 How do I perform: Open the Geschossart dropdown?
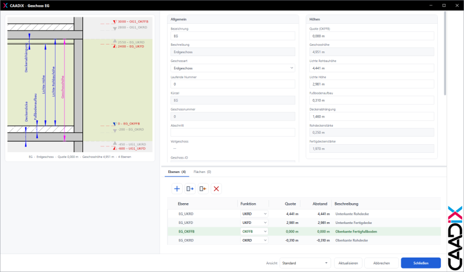[x=233, y=68]
